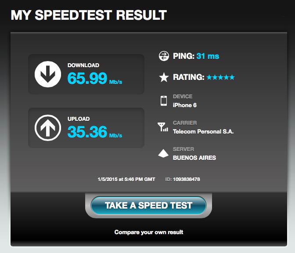Click the download arrow circle icon
Screen dimensions: 295x253
click(48, 74)
